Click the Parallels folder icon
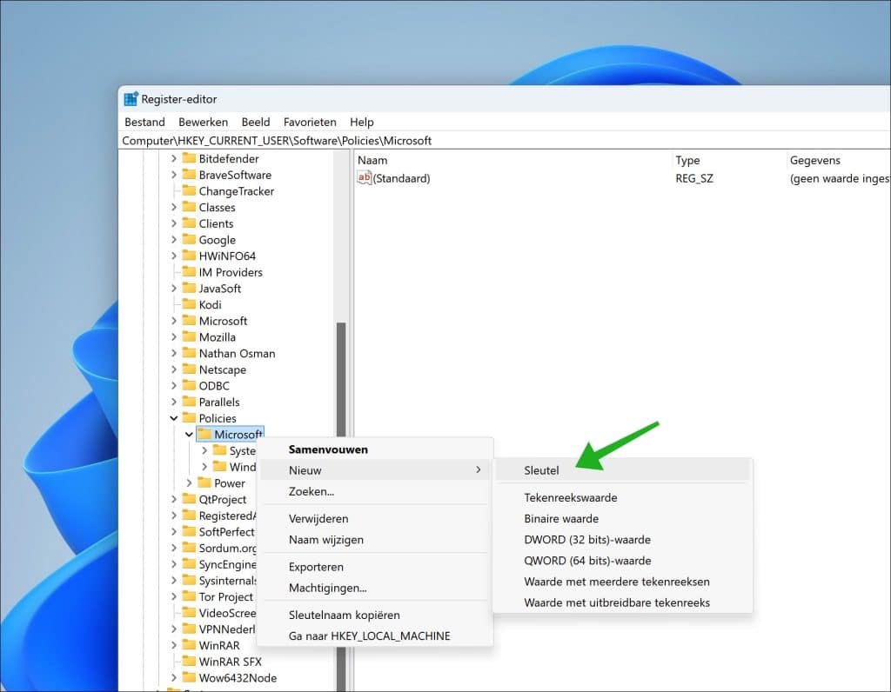This screenshot has height=692, width=891. [x=189, y=402]
